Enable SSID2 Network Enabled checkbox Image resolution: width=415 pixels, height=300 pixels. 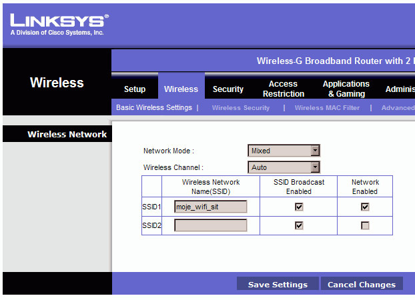pos(365,225)
